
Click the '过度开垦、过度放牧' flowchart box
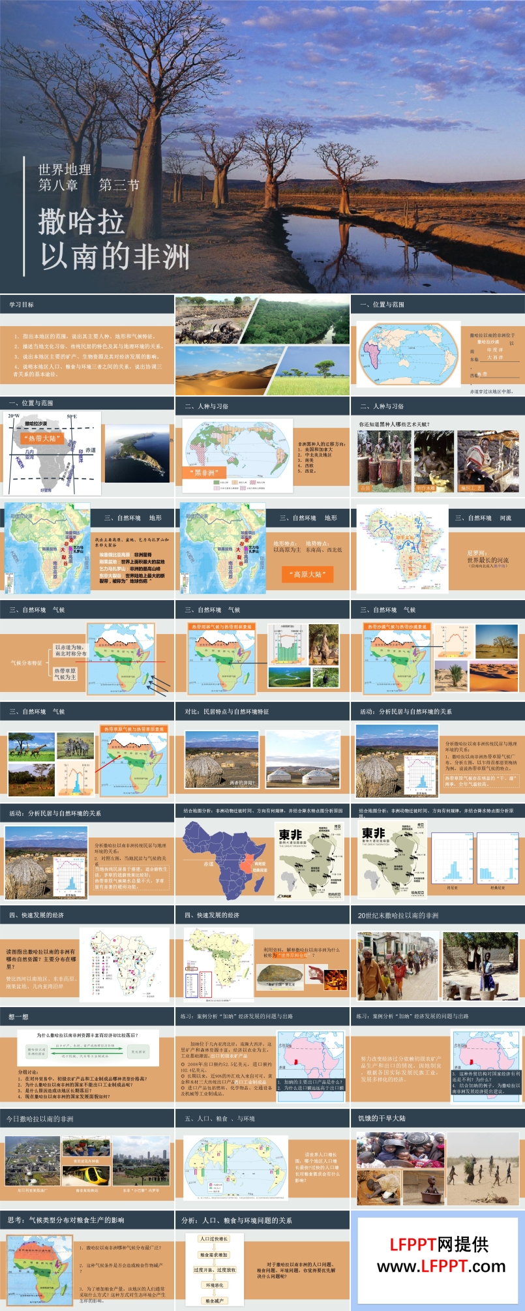click(214, 1270)
